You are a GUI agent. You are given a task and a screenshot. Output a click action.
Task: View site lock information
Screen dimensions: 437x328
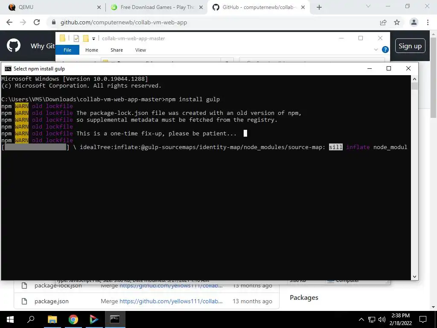pos(54,22)
